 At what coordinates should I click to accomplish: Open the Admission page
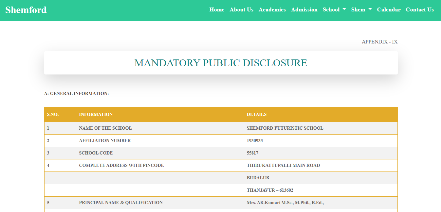[x=304, y=10]
